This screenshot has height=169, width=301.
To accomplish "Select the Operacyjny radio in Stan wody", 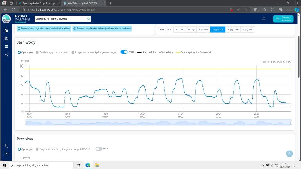I will (x=19, y=53).
